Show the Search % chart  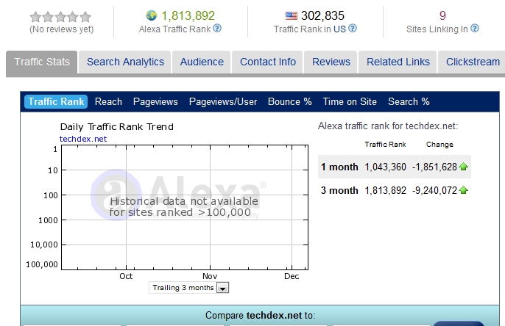(409, 101)
